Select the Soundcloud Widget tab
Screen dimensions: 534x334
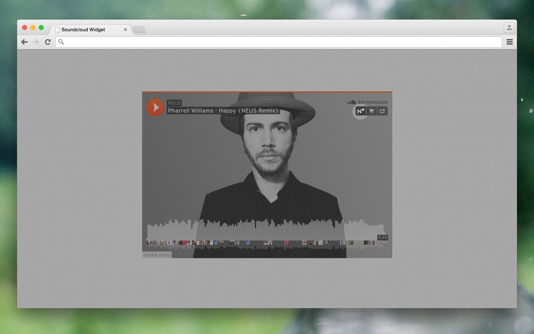tap(91, 30)
